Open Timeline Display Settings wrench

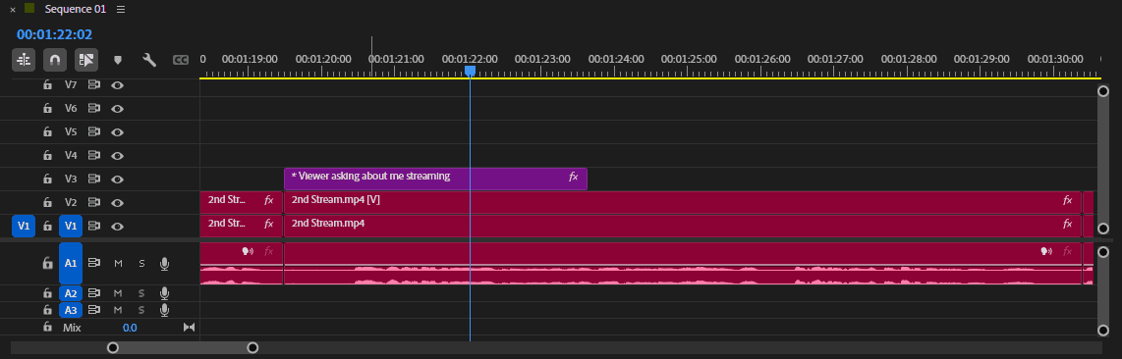click(149, 60)
